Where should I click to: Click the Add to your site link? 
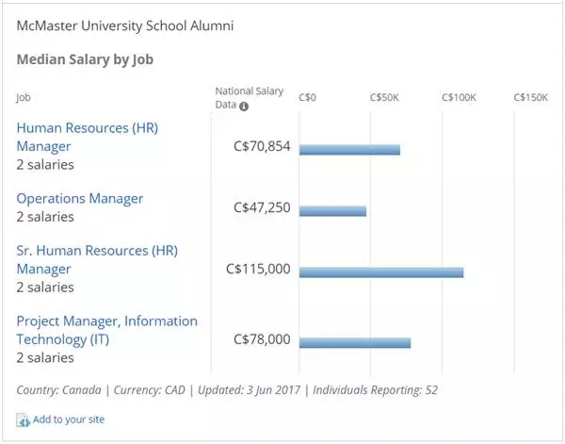pyautogui.click(x=69, y=419)
